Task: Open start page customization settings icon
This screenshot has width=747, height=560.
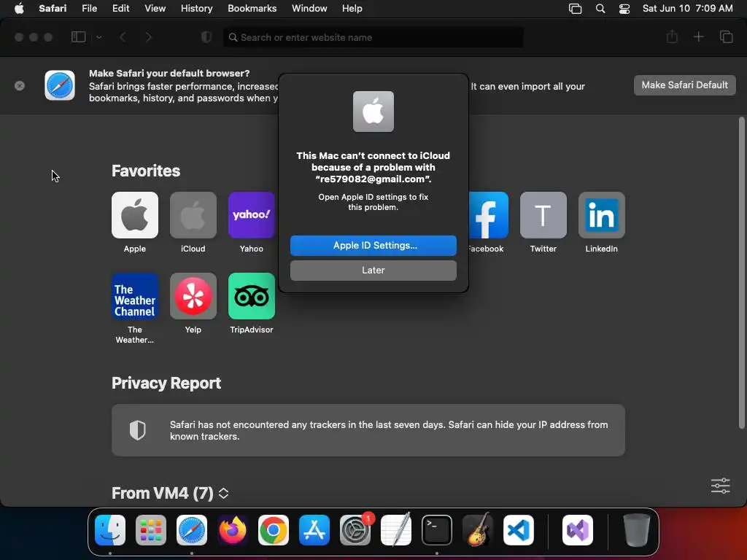Action: [720, 486]
